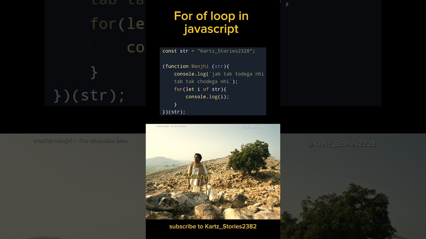Click the code text "tab tak chodega nhi`);"
This screenshot has width=426, height=239.
click(206, 82)
